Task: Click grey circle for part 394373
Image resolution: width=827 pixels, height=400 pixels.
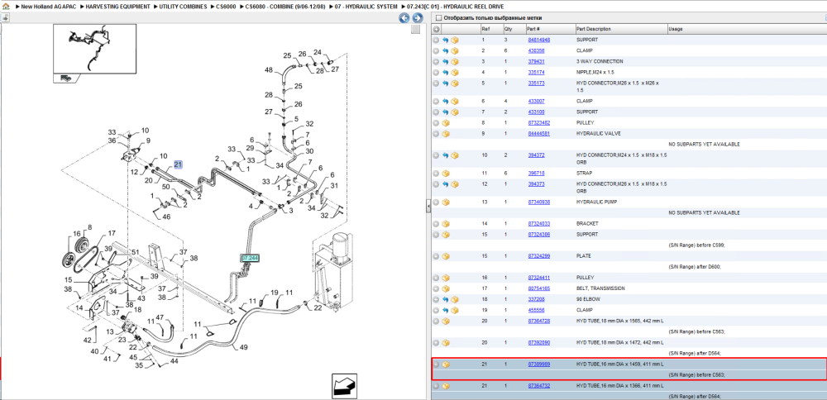Action: pos(436,184)
